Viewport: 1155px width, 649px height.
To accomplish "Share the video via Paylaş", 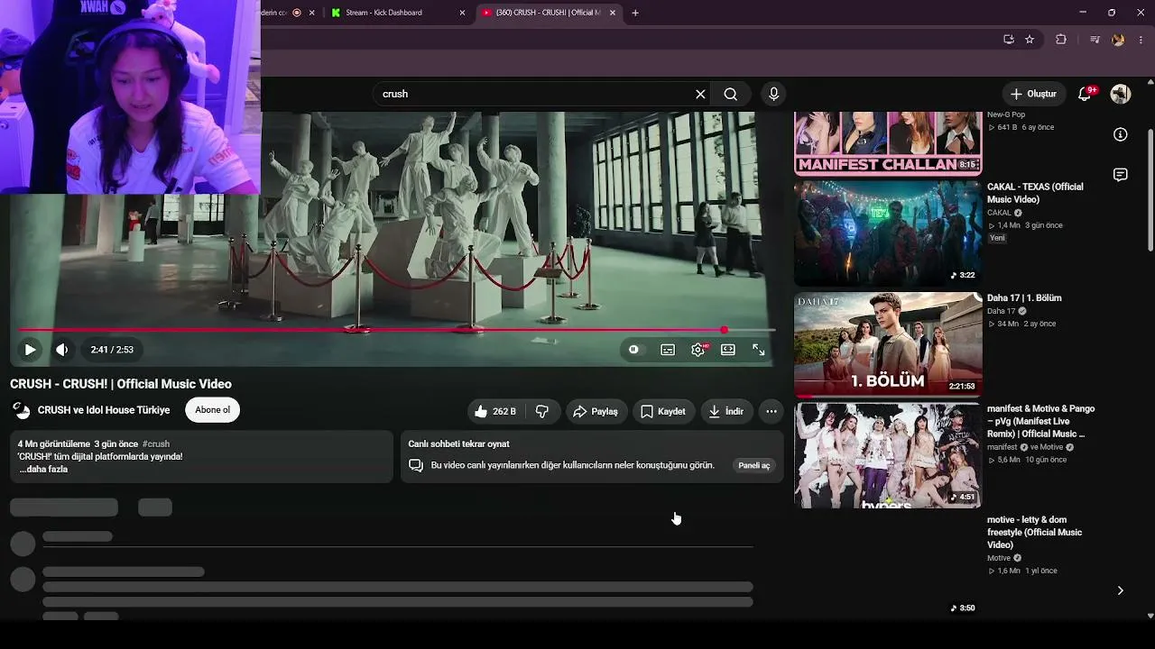I will coord(596,411).
